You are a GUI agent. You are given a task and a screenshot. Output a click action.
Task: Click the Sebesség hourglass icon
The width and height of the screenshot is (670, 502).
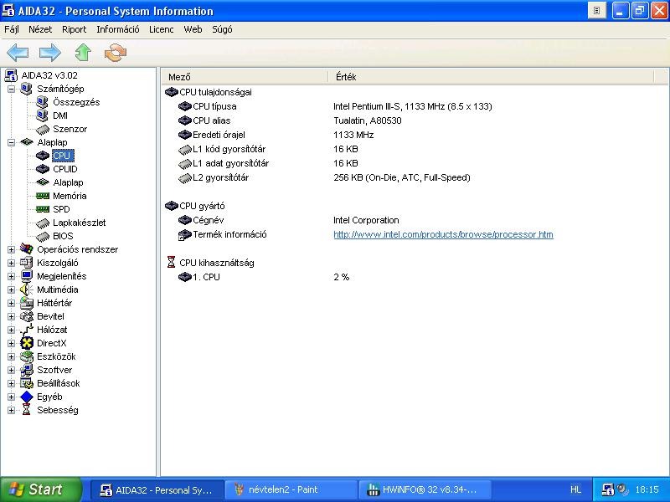(27, 410)
